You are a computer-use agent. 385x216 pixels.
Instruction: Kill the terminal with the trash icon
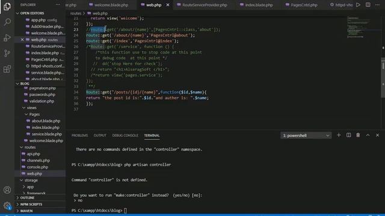(x=358, y=135)
